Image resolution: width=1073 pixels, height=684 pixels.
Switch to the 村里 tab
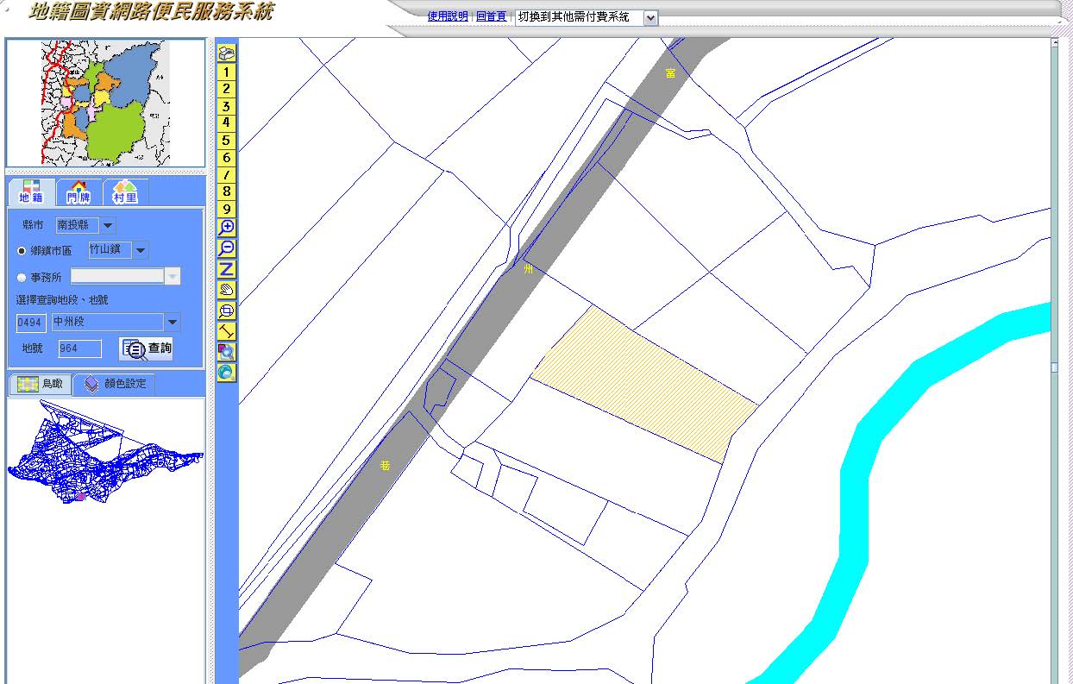(125, 192)
